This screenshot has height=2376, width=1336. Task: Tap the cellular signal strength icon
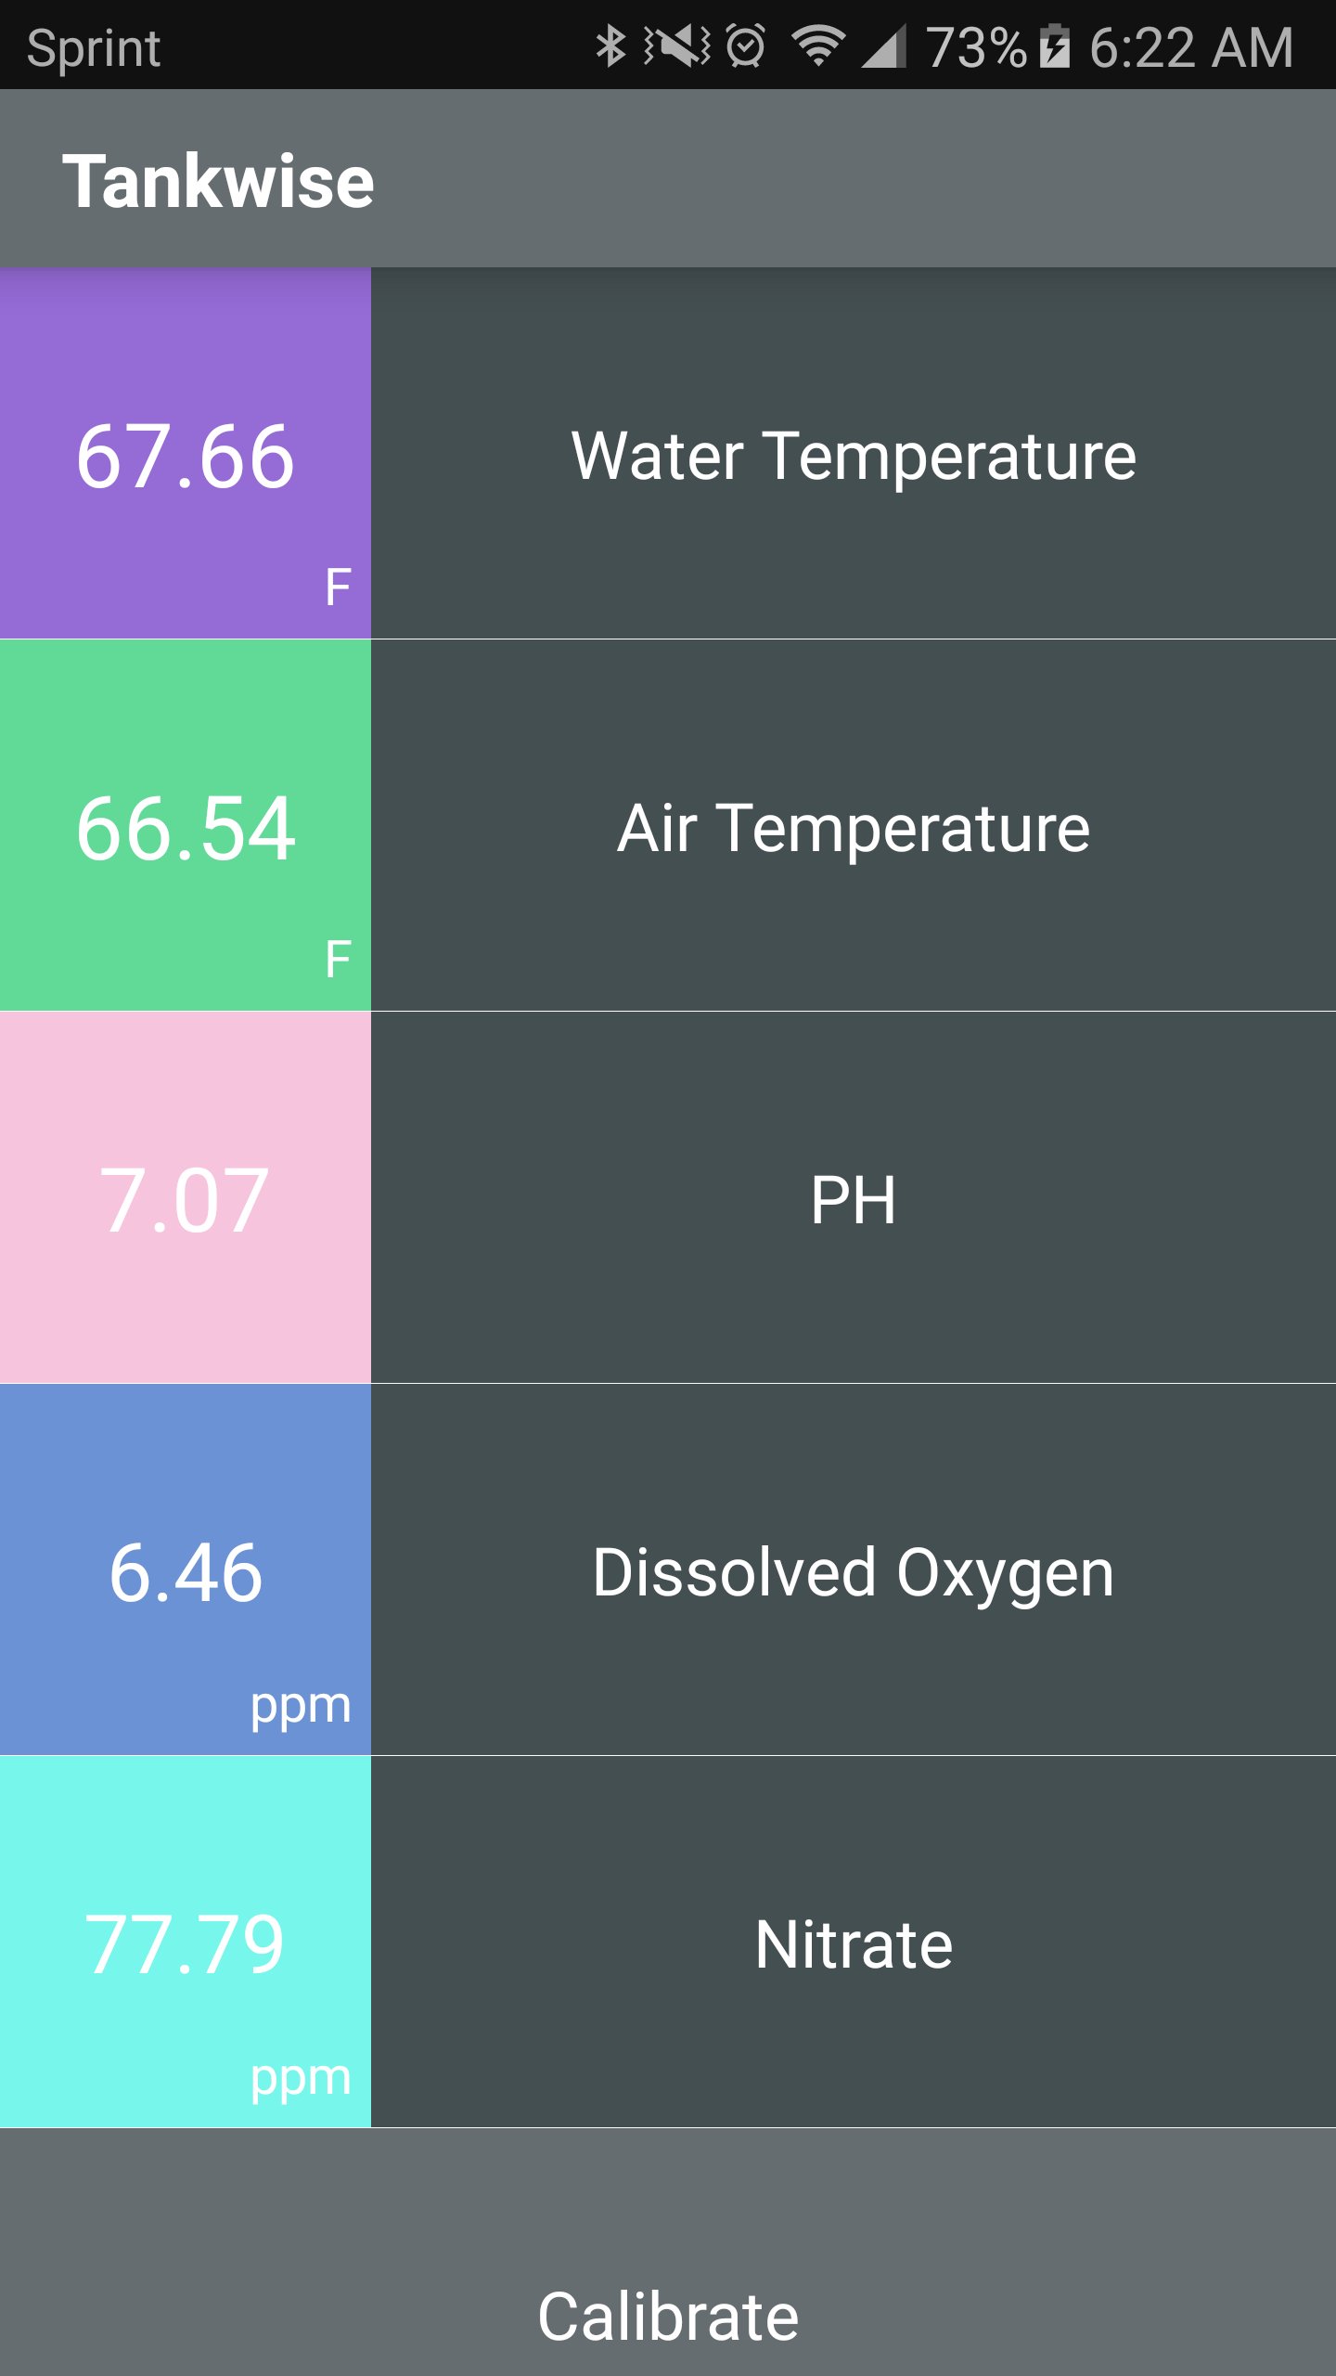point(883,48)
